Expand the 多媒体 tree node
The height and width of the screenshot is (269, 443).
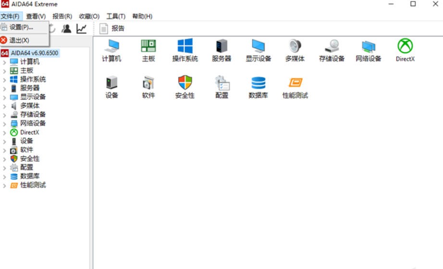(4, 106)
